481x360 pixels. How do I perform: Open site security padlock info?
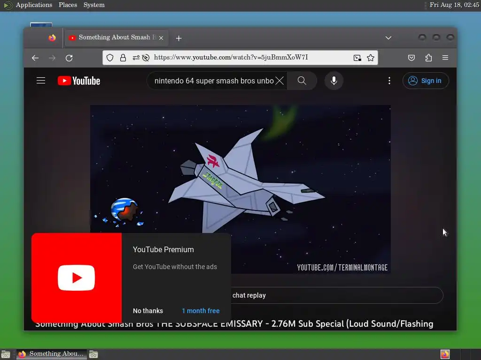tap(123, 58)
